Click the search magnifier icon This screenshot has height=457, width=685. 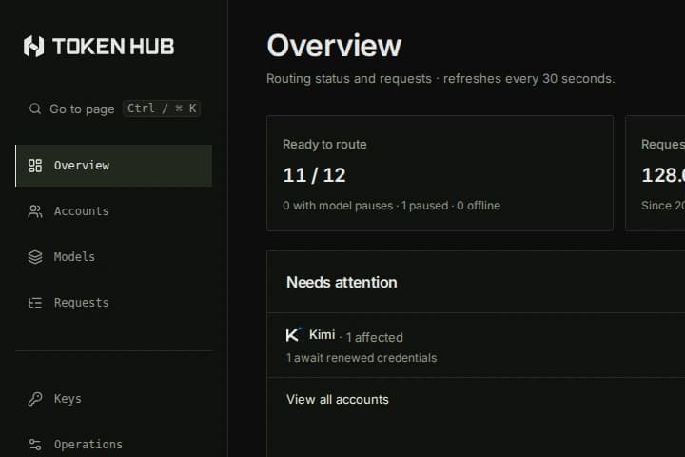click(35, 109)
